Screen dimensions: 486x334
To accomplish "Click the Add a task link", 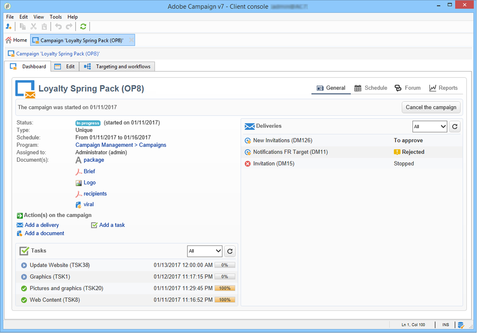I will (112, 225).
